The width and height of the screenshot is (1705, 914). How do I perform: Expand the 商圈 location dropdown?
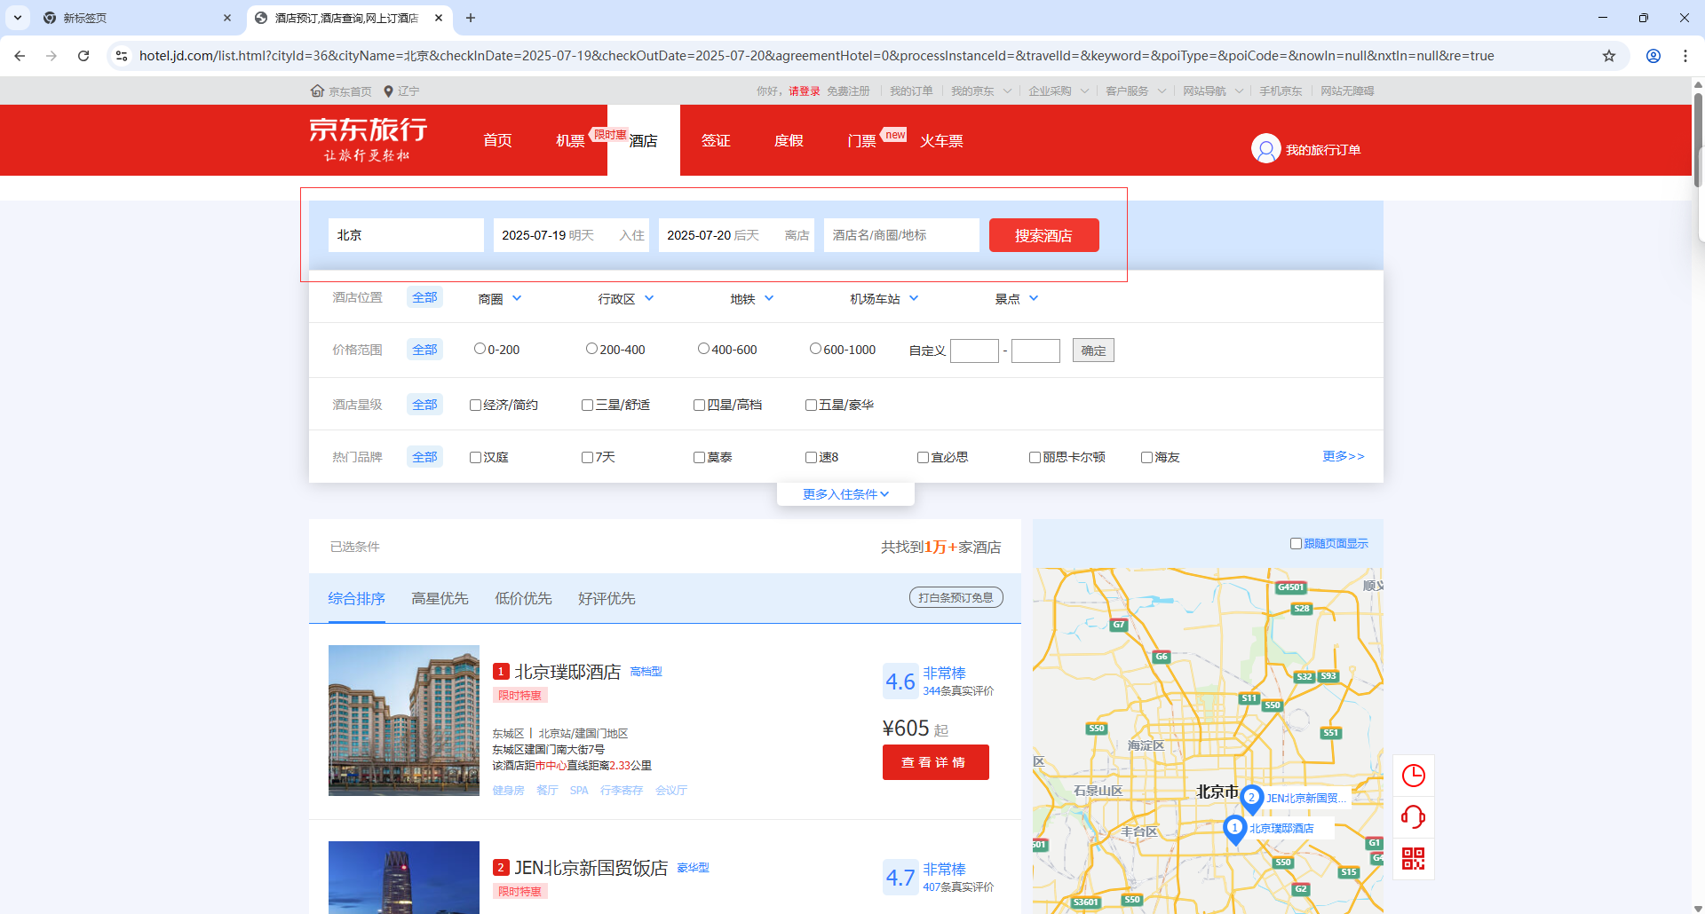click(500, 299)
